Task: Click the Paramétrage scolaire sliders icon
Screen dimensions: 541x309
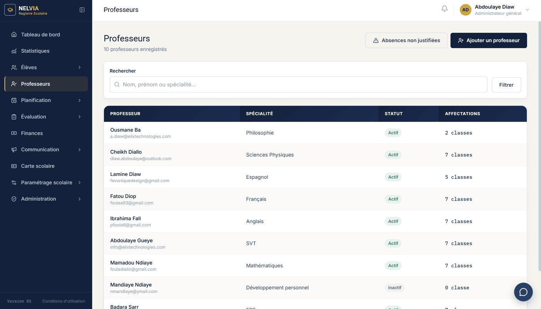Action: 14,182
